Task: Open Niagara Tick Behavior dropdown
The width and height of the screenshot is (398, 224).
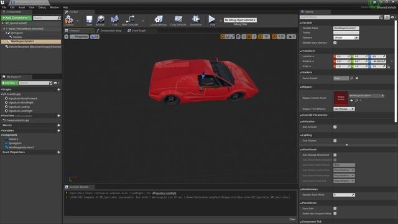Action: [x=344, y=109]
